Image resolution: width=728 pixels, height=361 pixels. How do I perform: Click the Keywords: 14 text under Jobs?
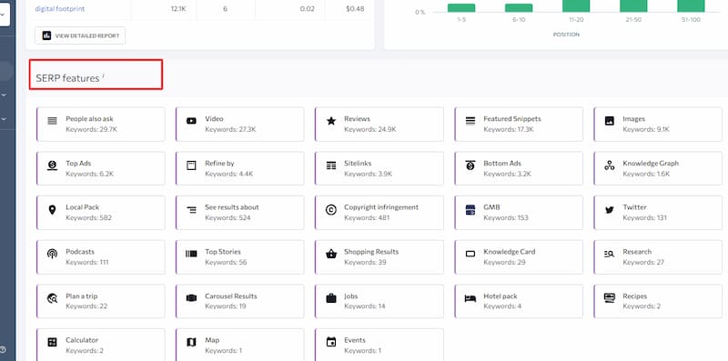point(365,306)
